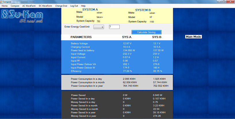Click the 0.107 KWH daily saved value
The height and width of the screenshot is (119, 235).
click(x=159, y=99)
